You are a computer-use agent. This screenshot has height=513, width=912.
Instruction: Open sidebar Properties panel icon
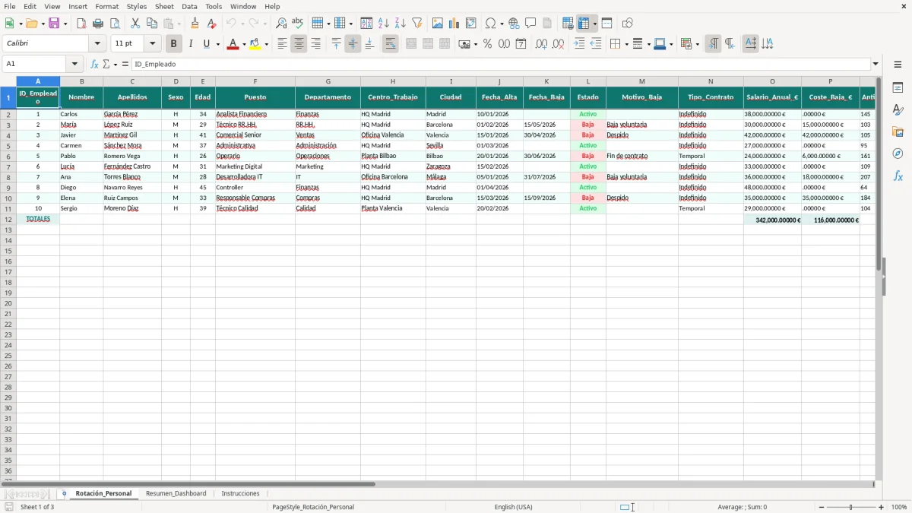(x=898, y=87)
